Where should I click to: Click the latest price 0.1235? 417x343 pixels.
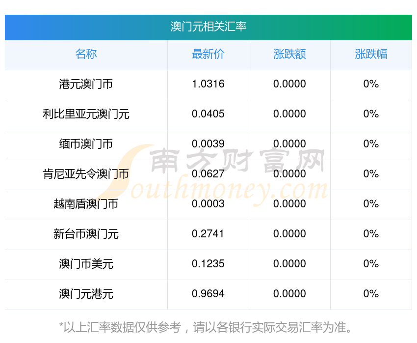click(x=208, y=264)
